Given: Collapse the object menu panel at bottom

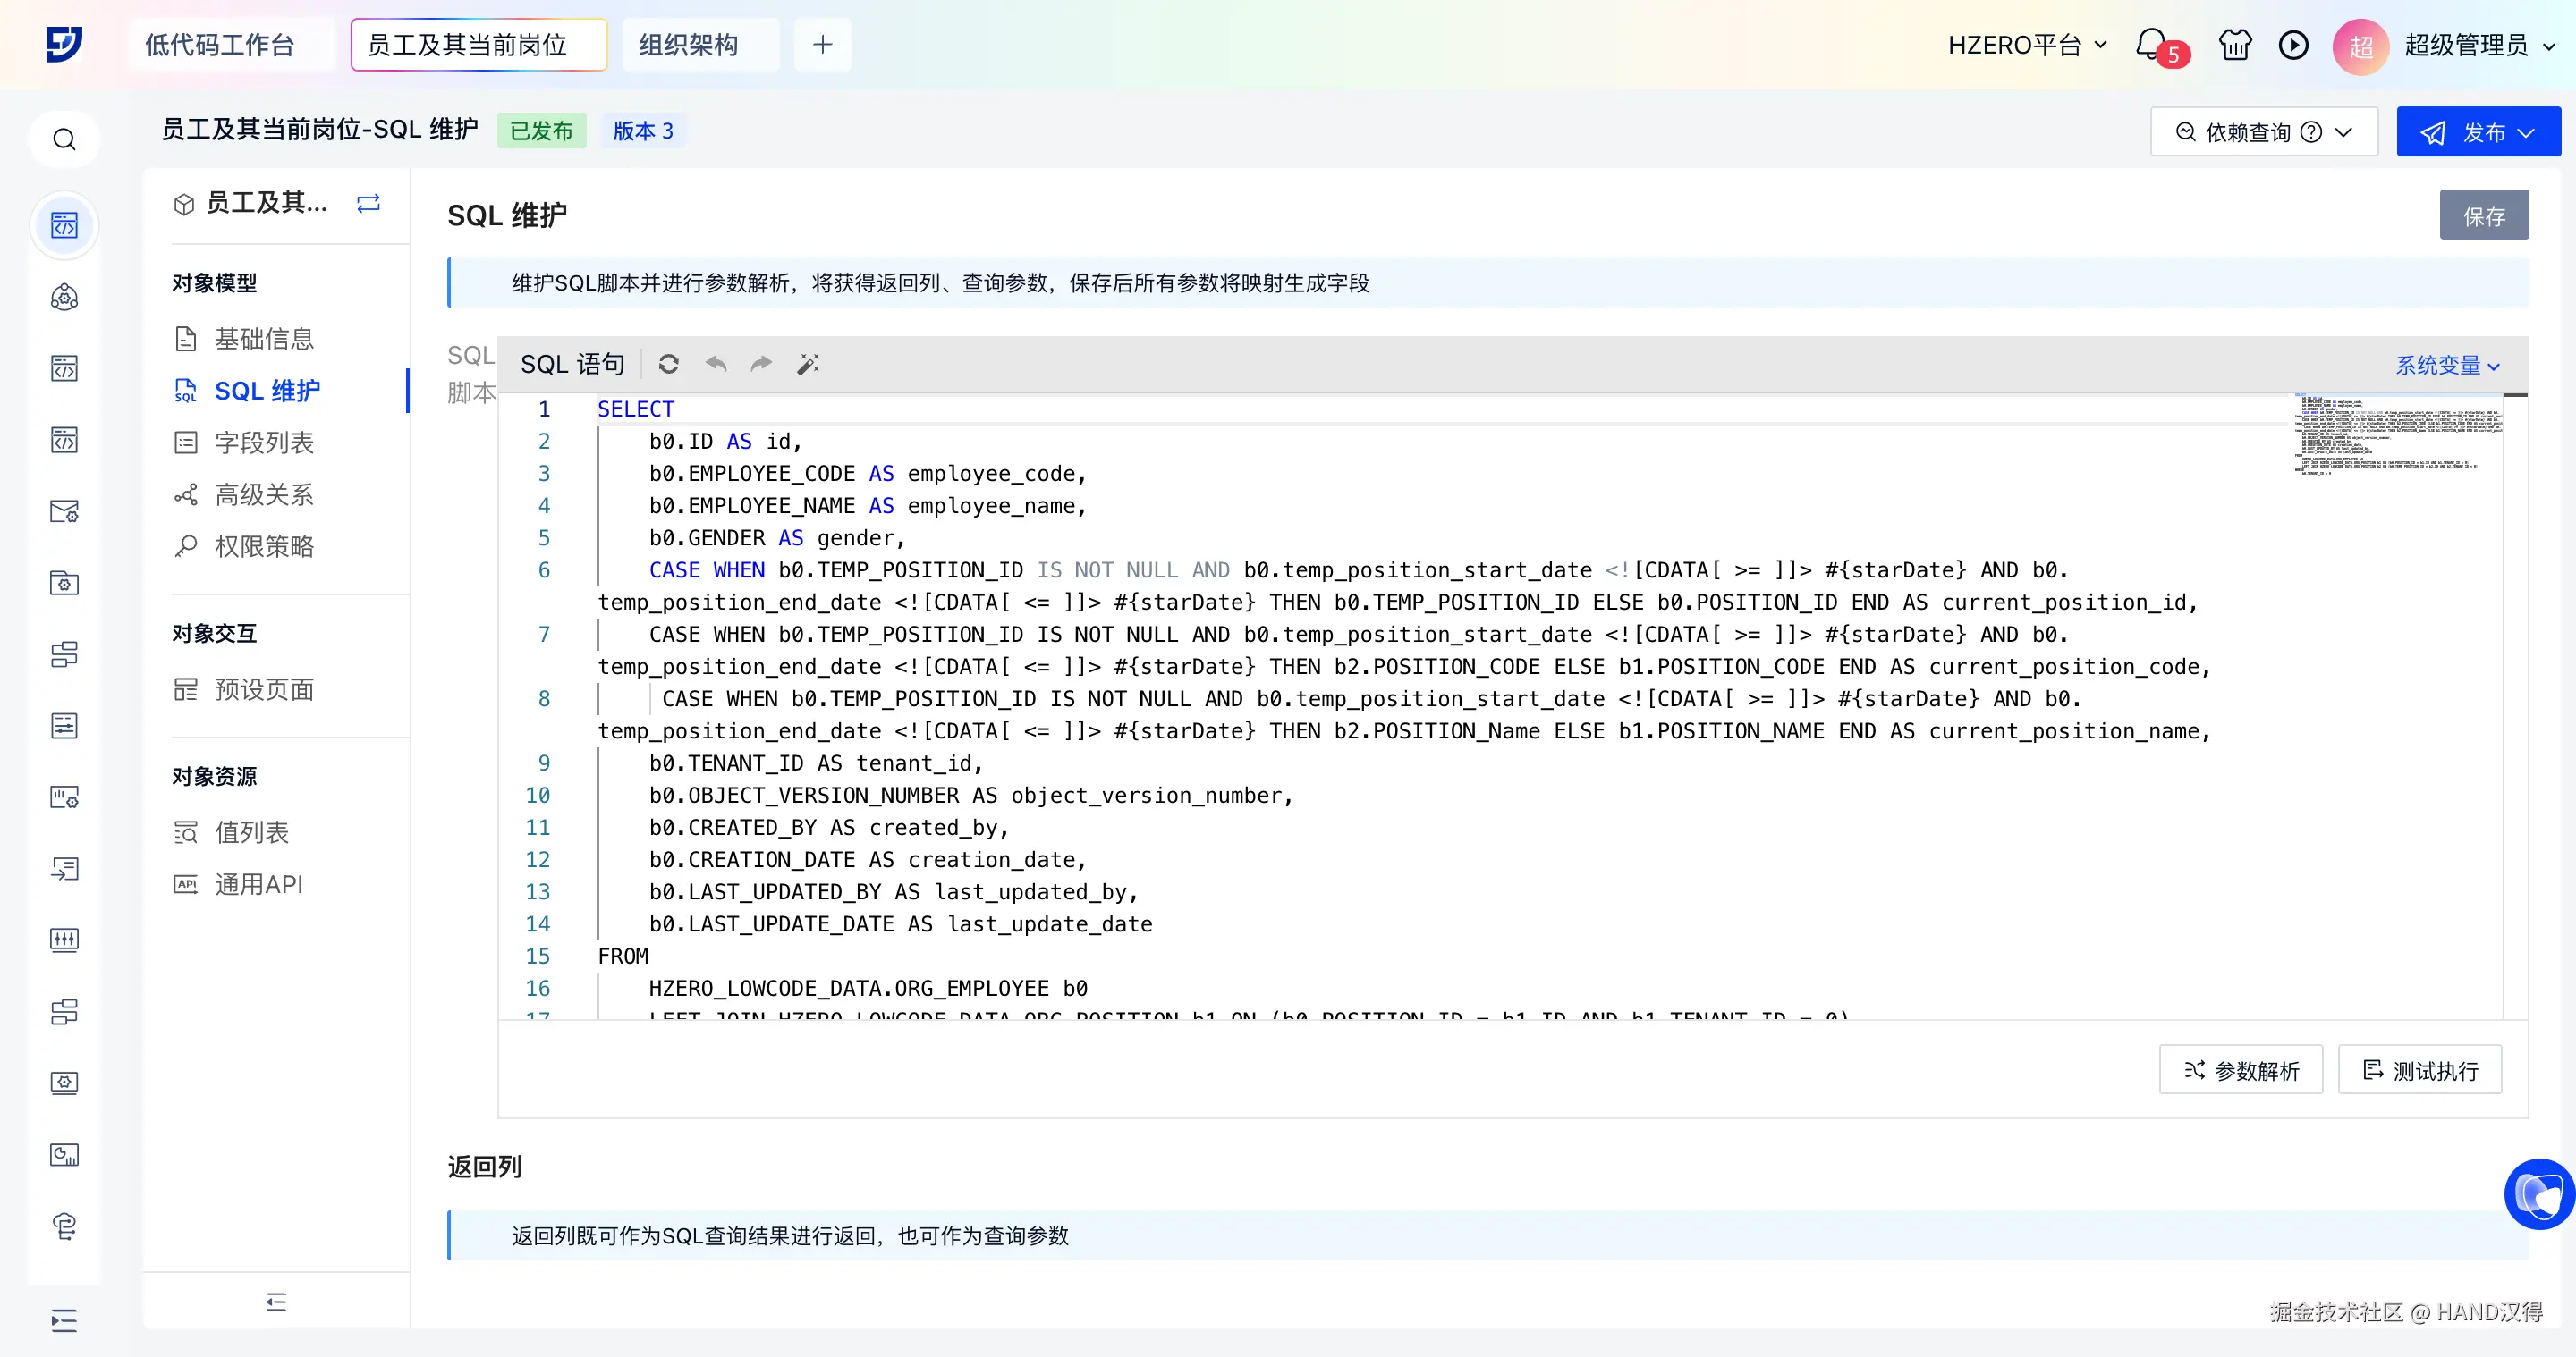Looking at the screenshot, I should tap(276, 1301).
